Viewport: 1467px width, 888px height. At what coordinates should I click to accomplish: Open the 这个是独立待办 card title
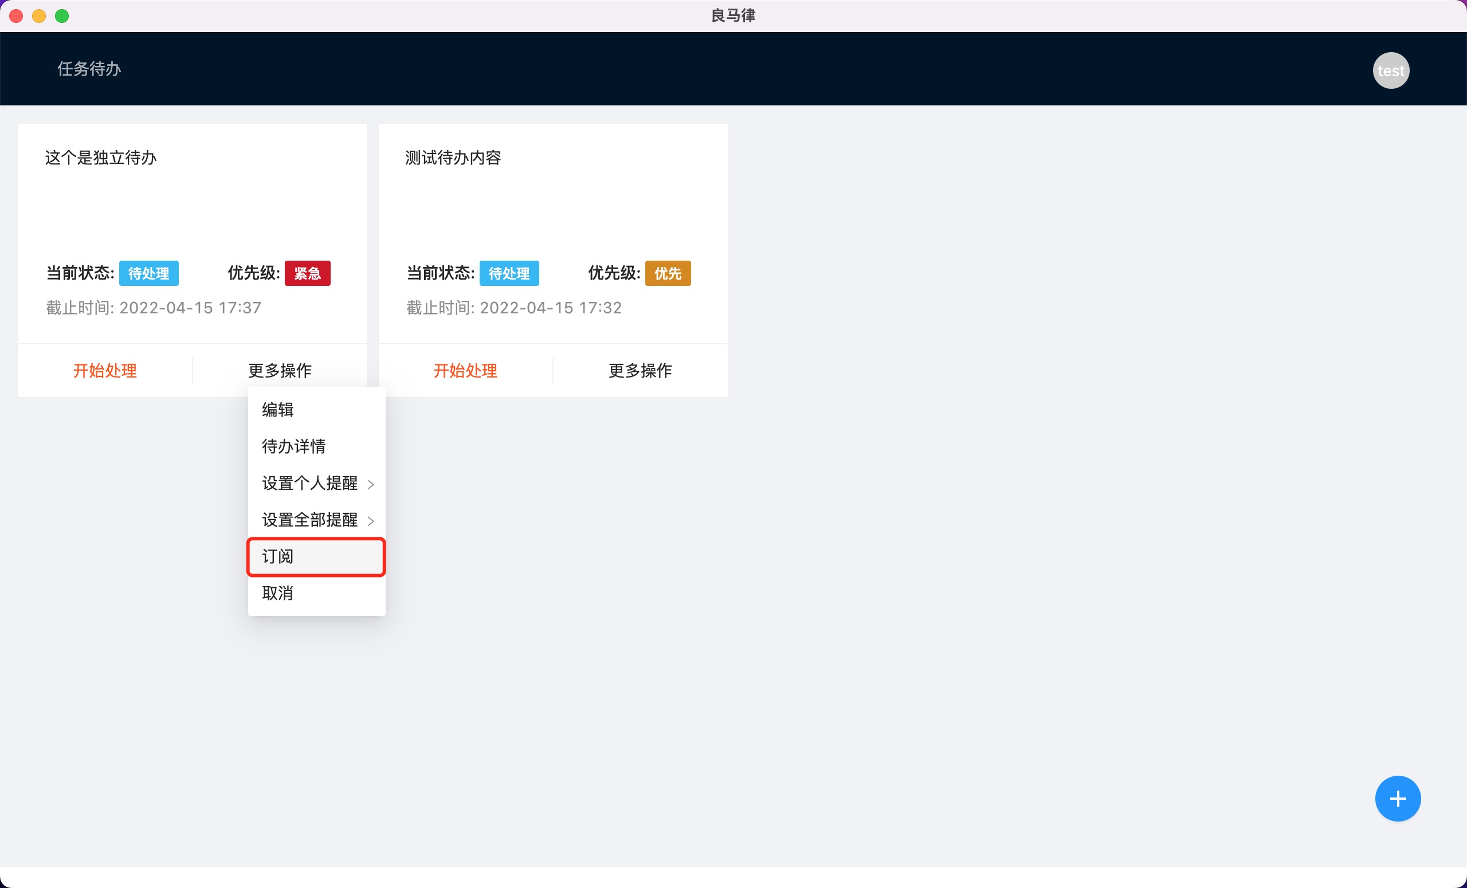[101, 158]
